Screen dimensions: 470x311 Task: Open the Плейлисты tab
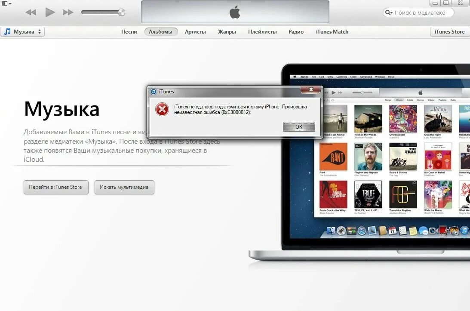click(x=262, y=31)
